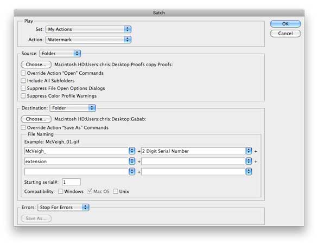The image size is (318, 245).
Task: Click the source folder Choose button
Action: (36, 65)
